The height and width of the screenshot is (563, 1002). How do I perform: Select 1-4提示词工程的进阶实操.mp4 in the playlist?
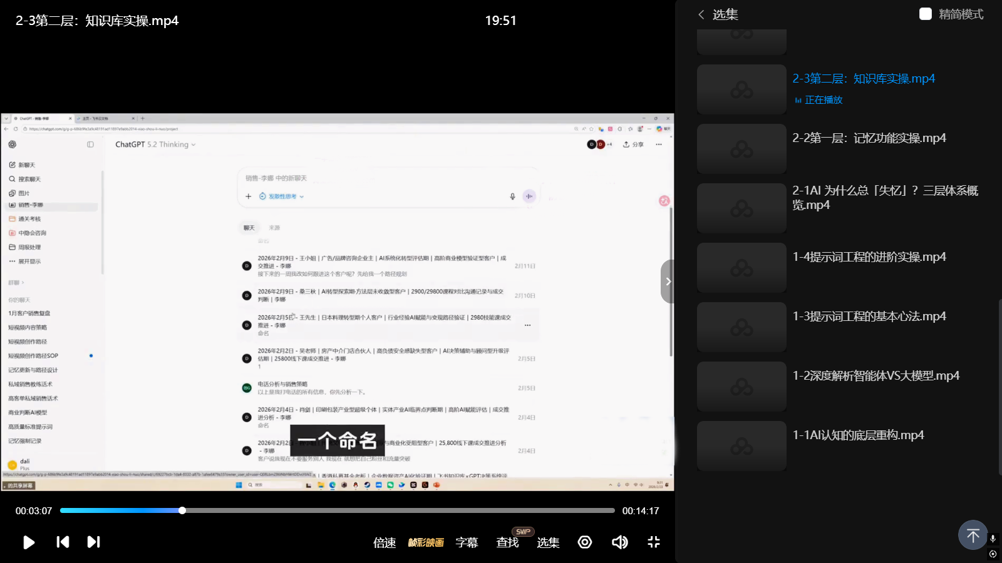click(x=869, y=257)
